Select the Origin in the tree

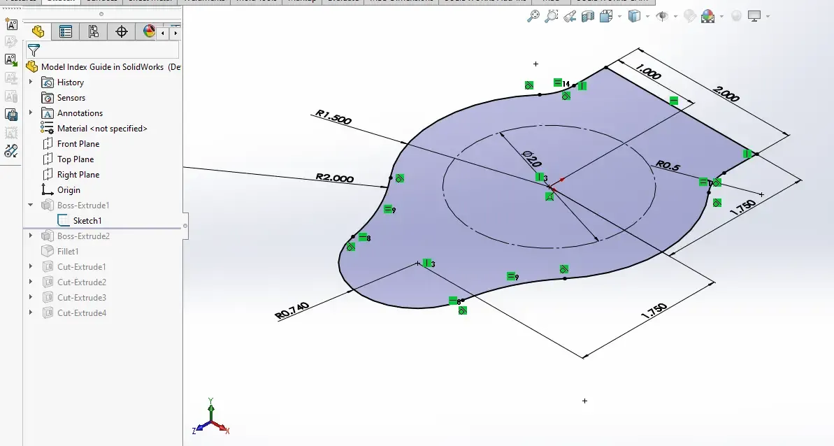(61, 190)
